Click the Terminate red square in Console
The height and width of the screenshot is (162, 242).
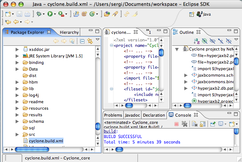pyautogui.click(x=176, y=124)
